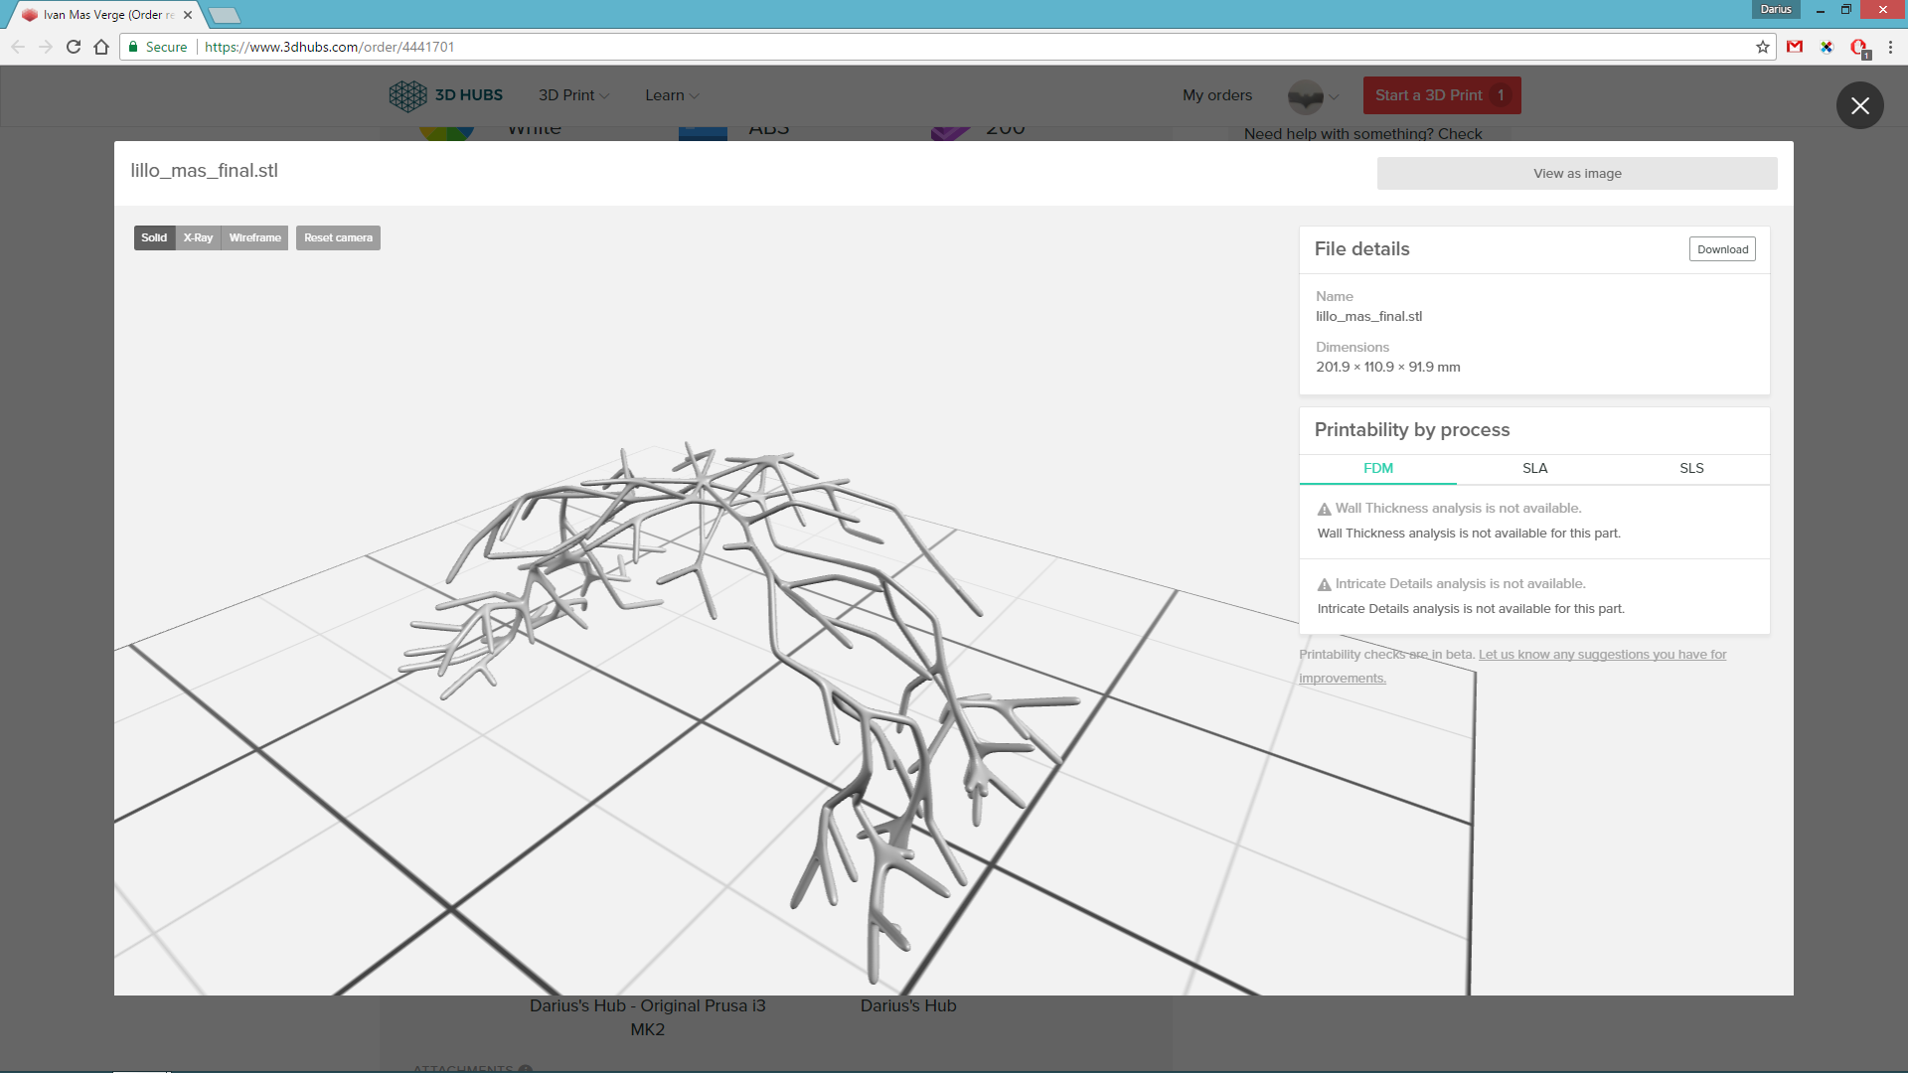This screenshot has height=1073, width=1908.
Task: Select the SLS printability tab
Action: coord(1691,468)
